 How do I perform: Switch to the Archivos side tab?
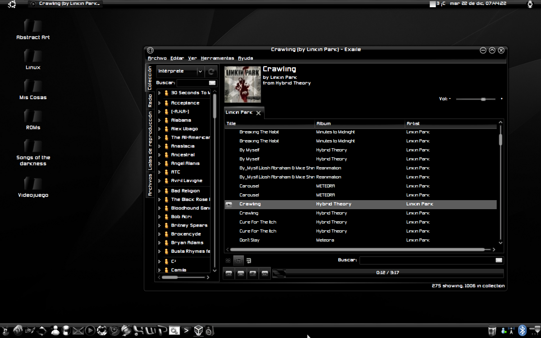[x=150, y=185]
